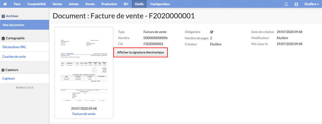Click Afficher la signature électronique button
Screen dimensions: 322x124
[141, 52]
